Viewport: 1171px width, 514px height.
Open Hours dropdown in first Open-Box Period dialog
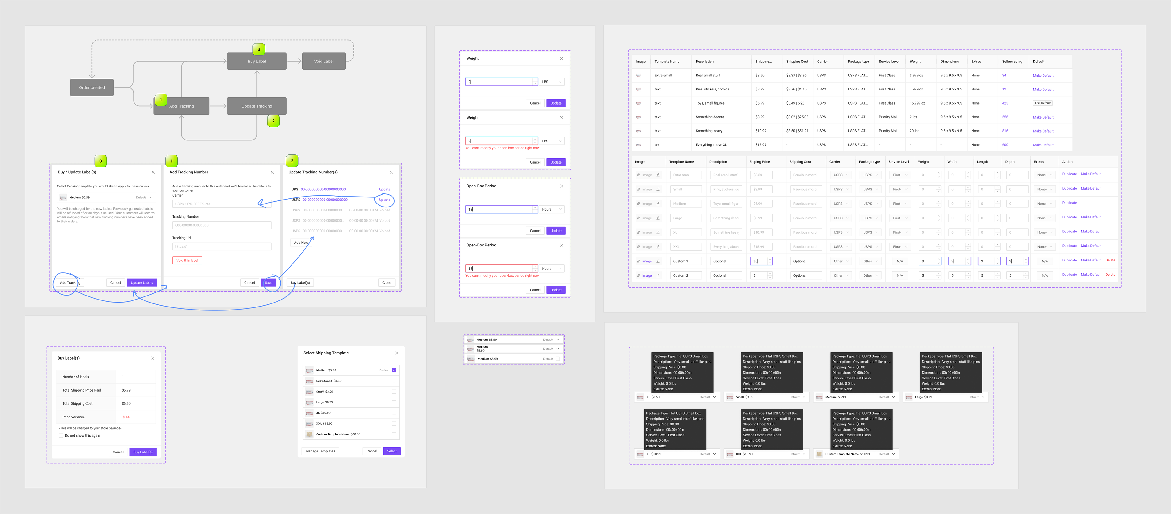552,209
